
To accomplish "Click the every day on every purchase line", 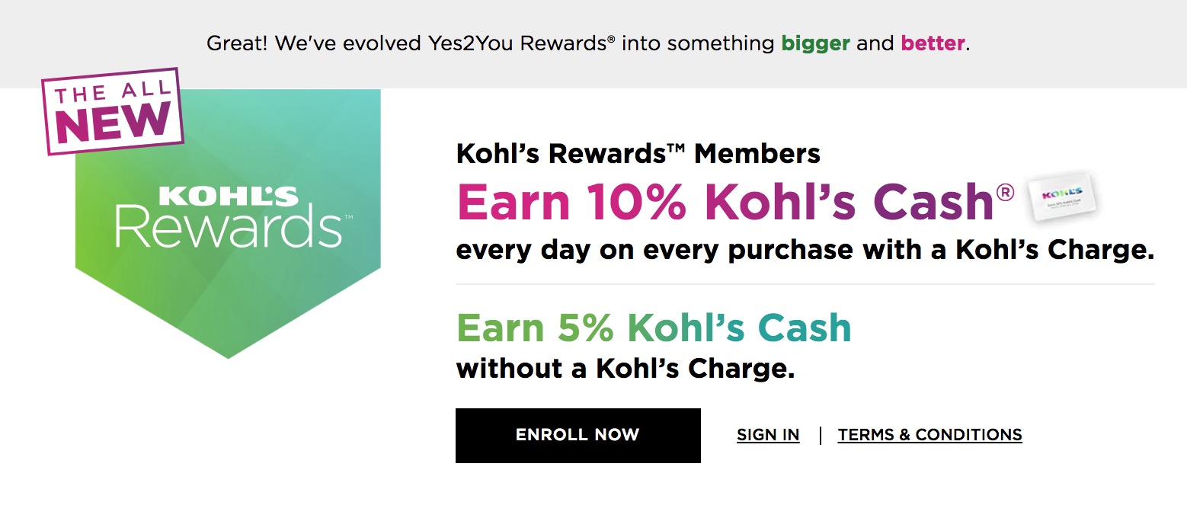I will coord(805,250).
